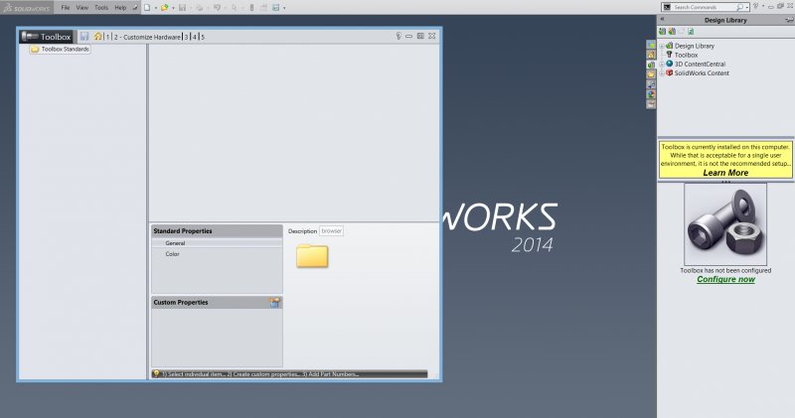Click the Toolbox dialog help lightbulb icon
This screenshot has height=418, width=795.
[398, 36]
